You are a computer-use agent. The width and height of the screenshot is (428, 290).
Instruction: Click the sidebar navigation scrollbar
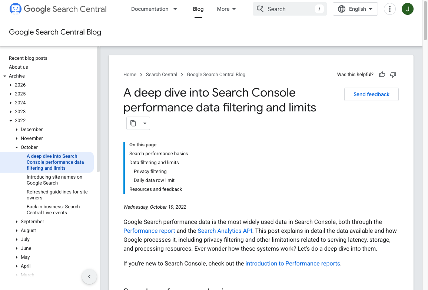click(98, 110)
